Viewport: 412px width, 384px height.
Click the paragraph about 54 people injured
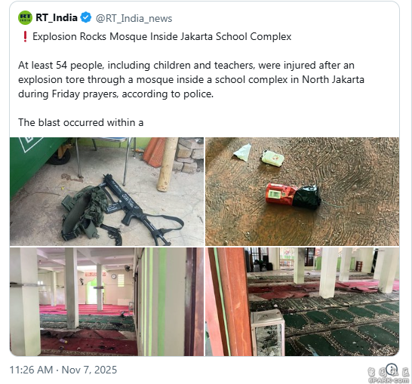(191, 79)
